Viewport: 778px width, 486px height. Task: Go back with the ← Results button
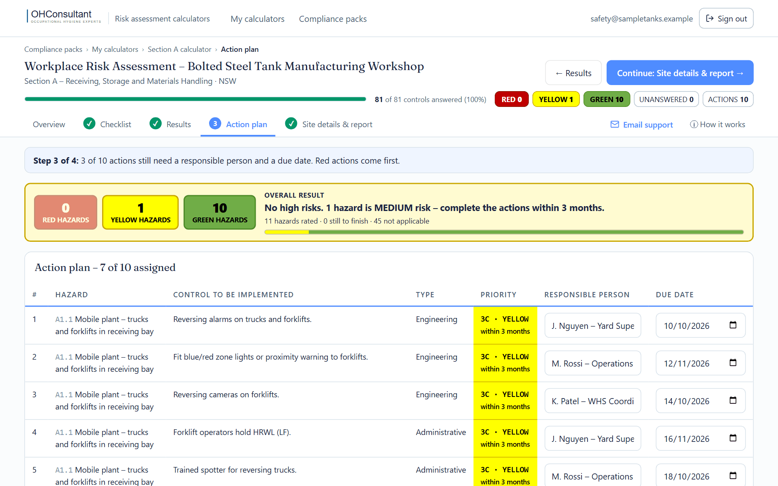click(573, 73)
